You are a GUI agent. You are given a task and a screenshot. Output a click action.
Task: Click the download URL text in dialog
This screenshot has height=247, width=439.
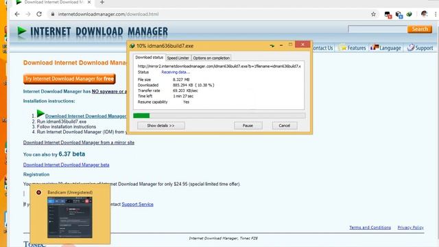[x=219, y=67]
